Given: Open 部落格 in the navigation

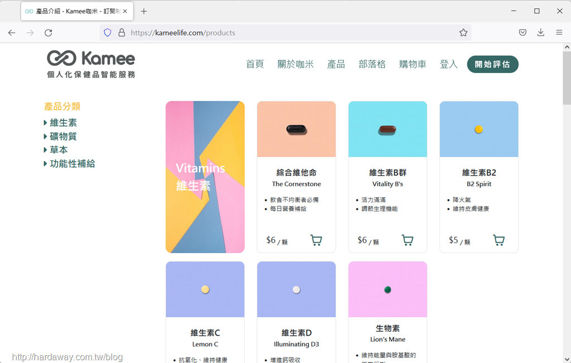Looking at the screenshot, I should (x=372, y=65).
